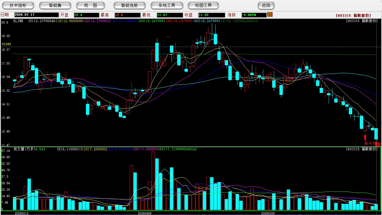Viewport: 382px width, 215px height.
Task: Click the 收盘 value 11.52
Action: click(212, 15)
